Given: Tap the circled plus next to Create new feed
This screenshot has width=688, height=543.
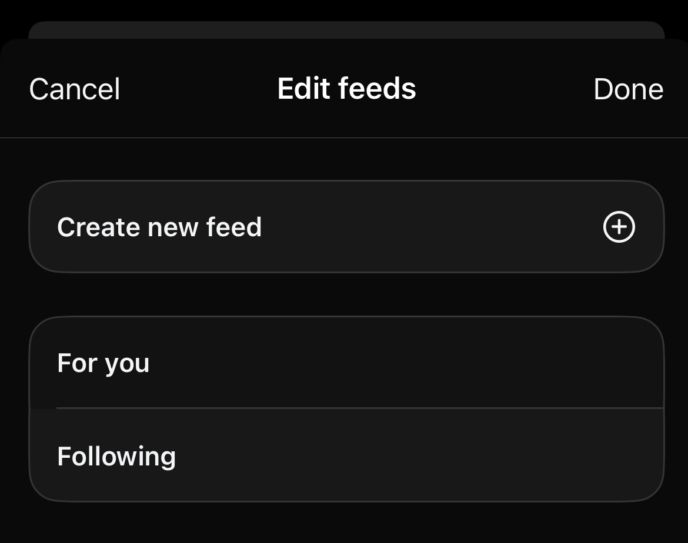Looking at the screenshot, I should pos(619,227).
